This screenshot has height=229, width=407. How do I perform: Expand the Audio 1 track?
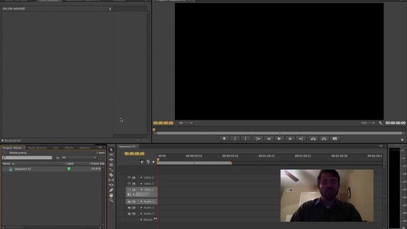(x=141, y=202)
